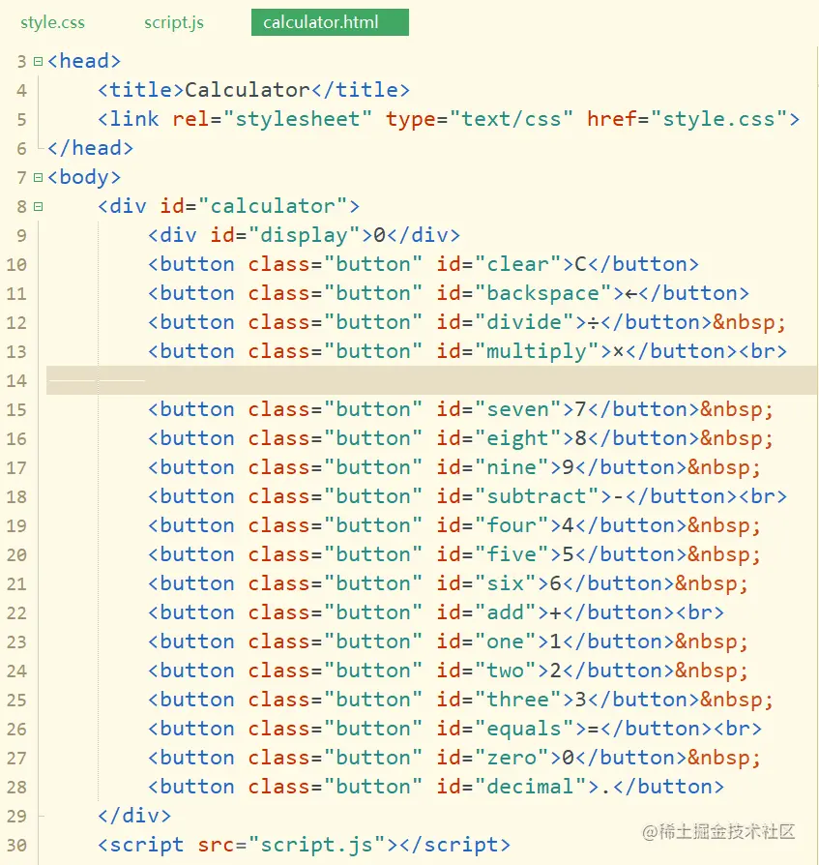Screen dimensions: 819x865
Task: Place cursor on the empty highlighted line 14
Action: [431, 380]
